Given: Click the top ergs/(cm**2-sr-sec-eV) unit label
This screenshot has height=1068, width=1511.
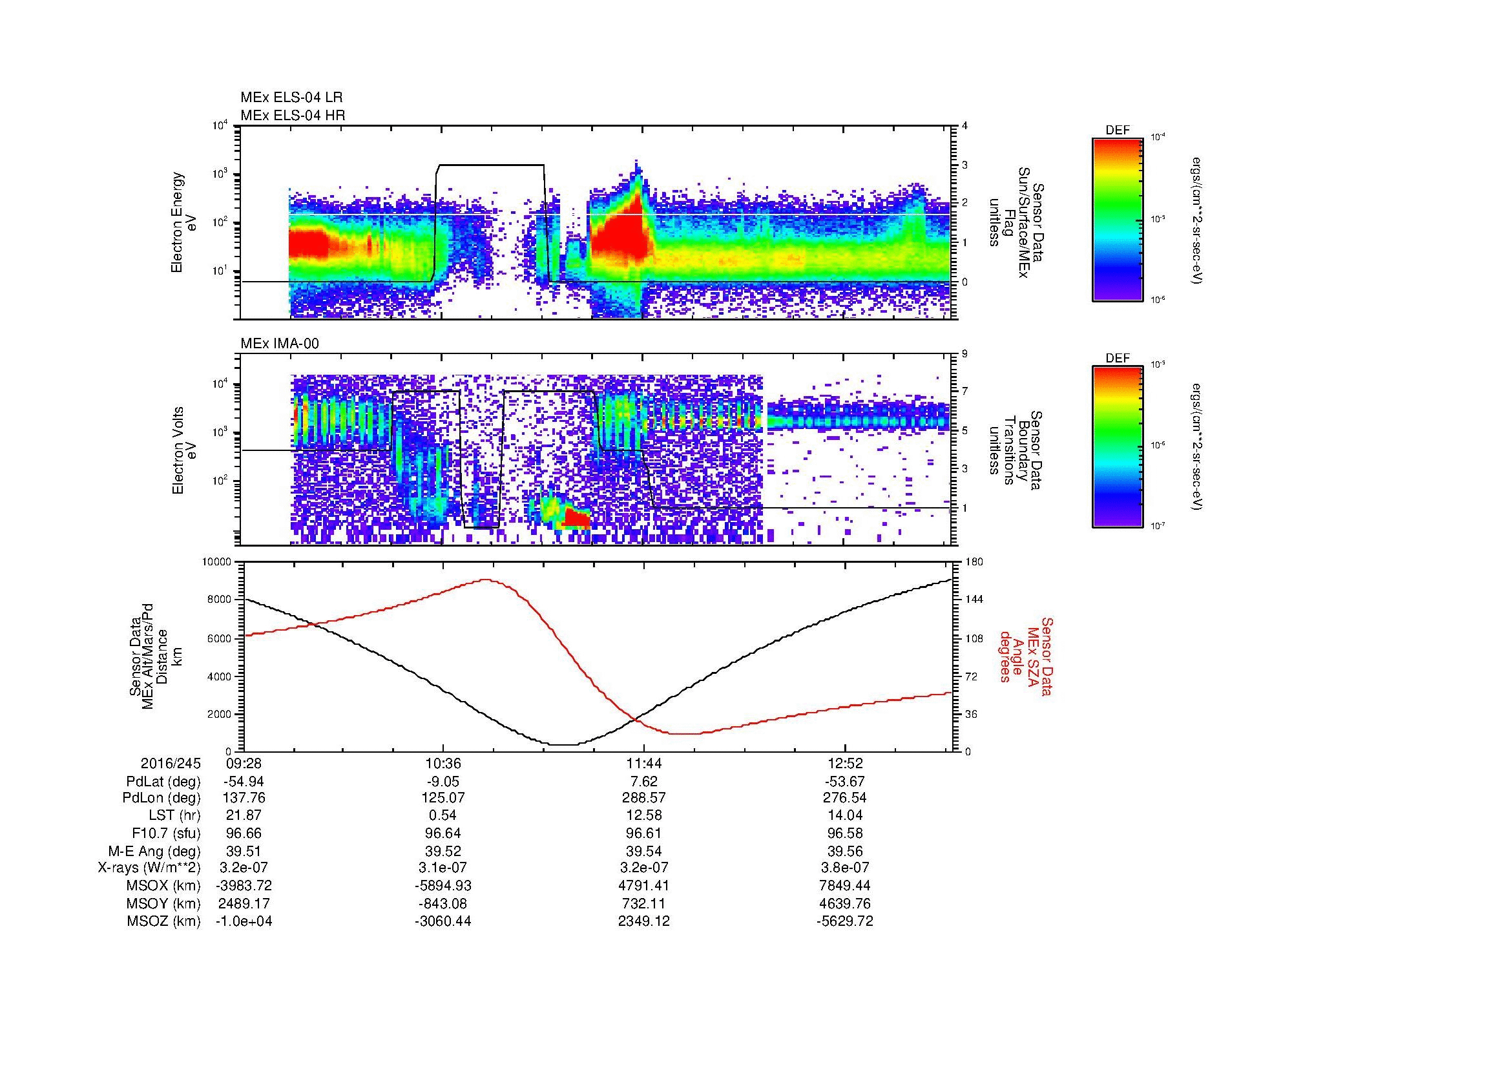Looking at the screenshot, I should tap(1198, 220).
